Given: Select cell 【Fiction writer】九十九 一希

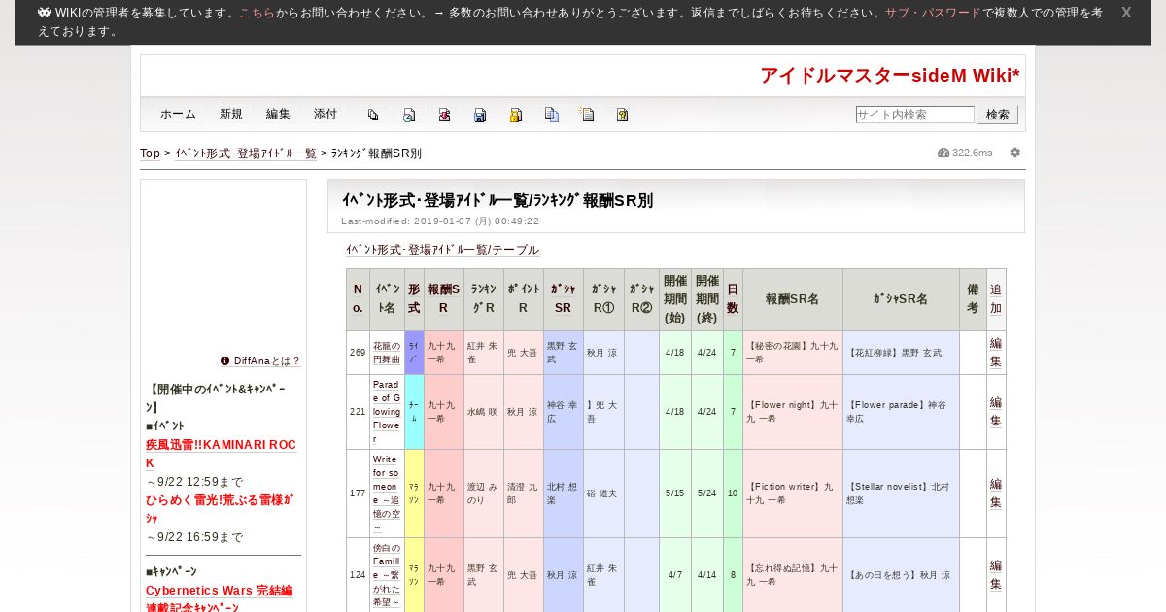Looking at the screenshot, I should [x=793, y=493].
